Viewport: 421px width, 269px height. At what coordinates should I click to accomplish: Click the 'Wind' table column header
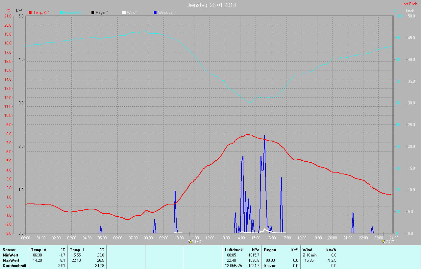click(x=307, y=250)
